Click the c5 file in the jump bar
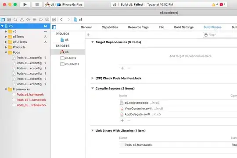The height and width of the screenshot is (158, 237). pos(78,20)
